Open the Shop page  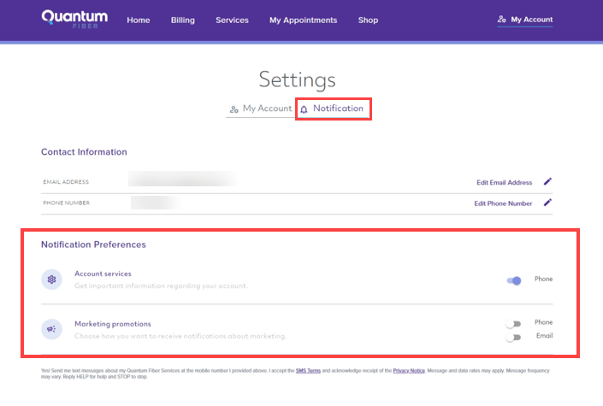click(x=368, y=20)
